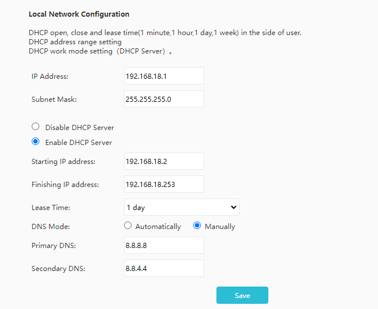
Task: Click the "Manually" label text
Action: 220,227
